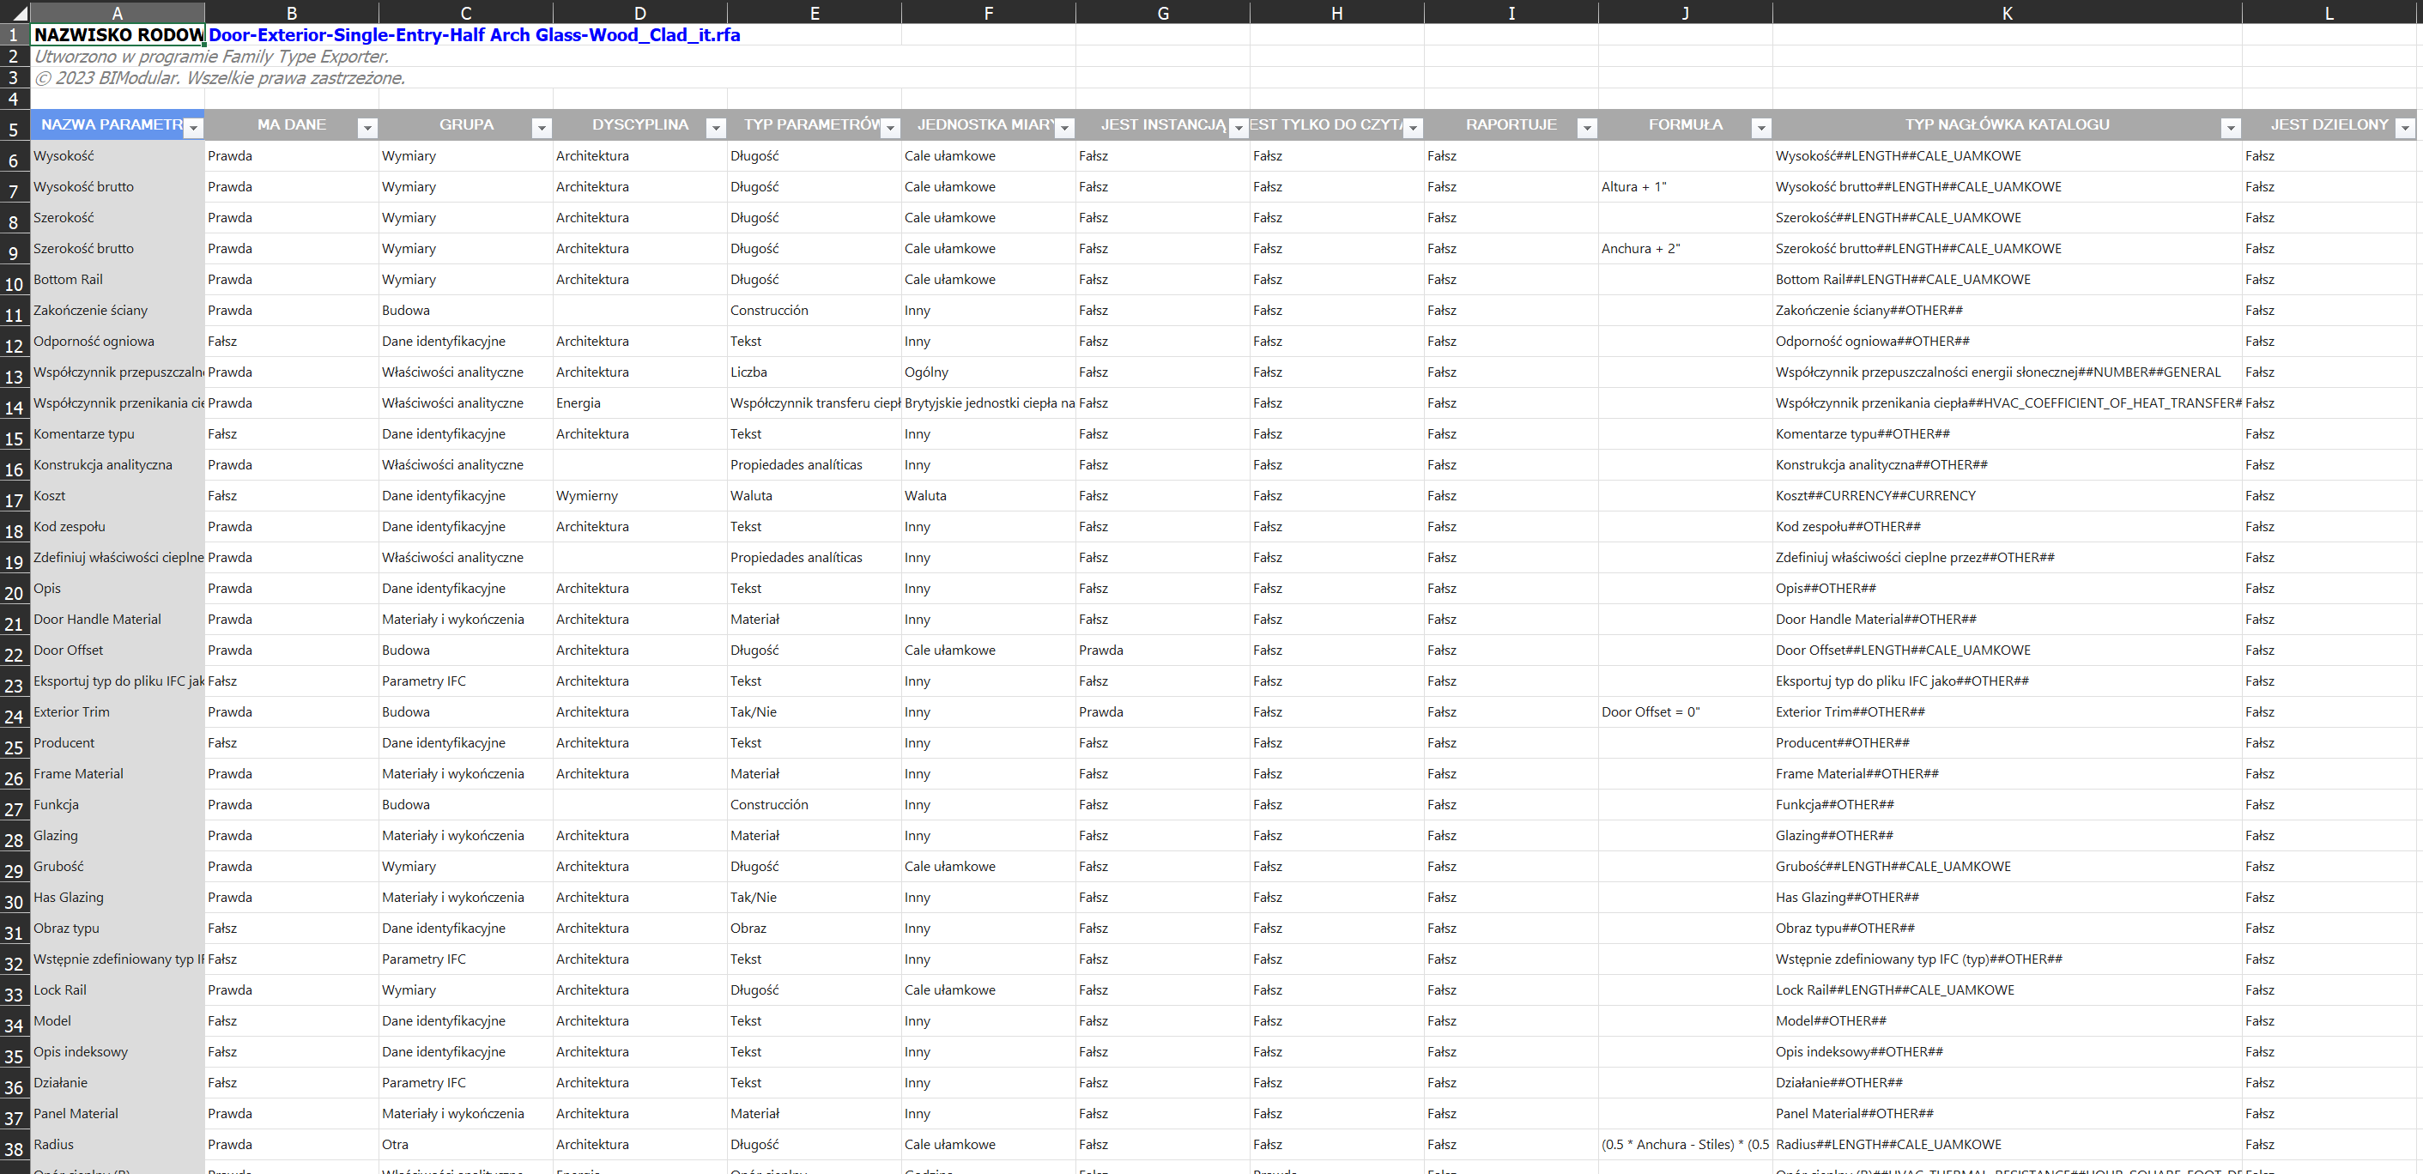Image resolution: width=2423 pixels, height=1174 pixels.
Task: Select the Door Handle Material cell
Action: click(x=98, y=619)
